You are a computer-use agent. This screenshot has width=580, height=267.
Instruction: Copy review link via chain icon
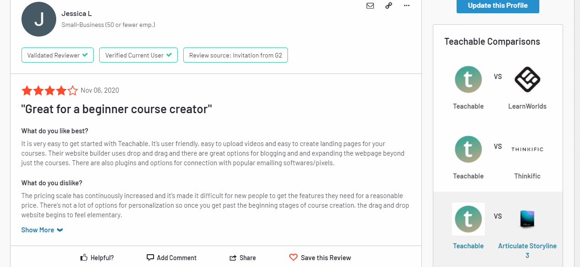[x=388, y=5]
